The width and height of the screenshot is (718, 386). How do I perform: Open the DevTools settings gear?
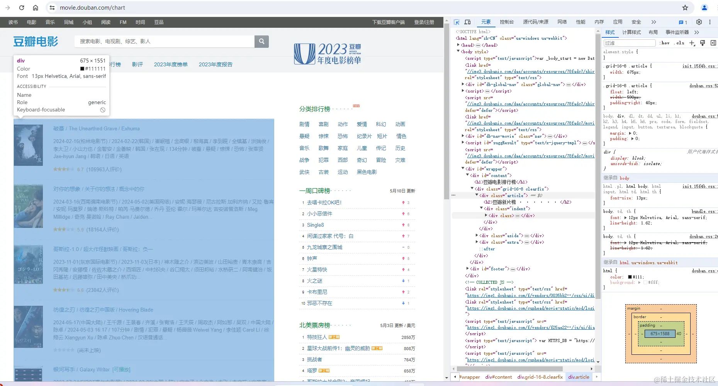699,22
